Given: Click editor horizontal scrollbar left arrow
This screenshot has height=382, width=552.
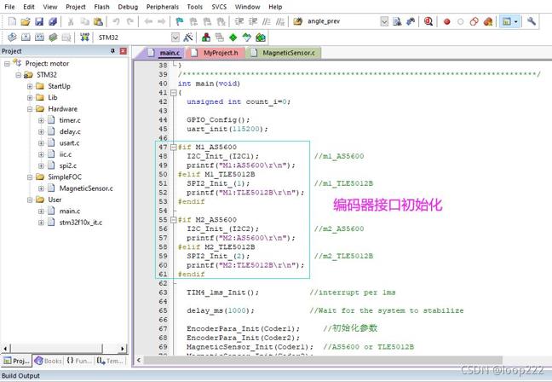Looking at the screenshot, I should tap(139, 360).
